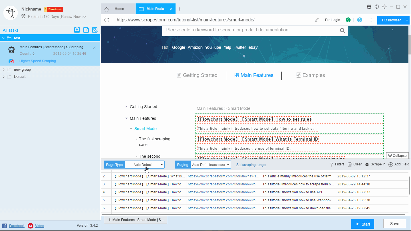Open the settings gear icon
Screen dimensions: 411x231
[384, 7]
